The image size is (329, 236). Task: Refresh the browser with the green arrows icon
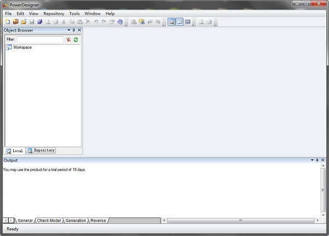(x=76, y=39)
